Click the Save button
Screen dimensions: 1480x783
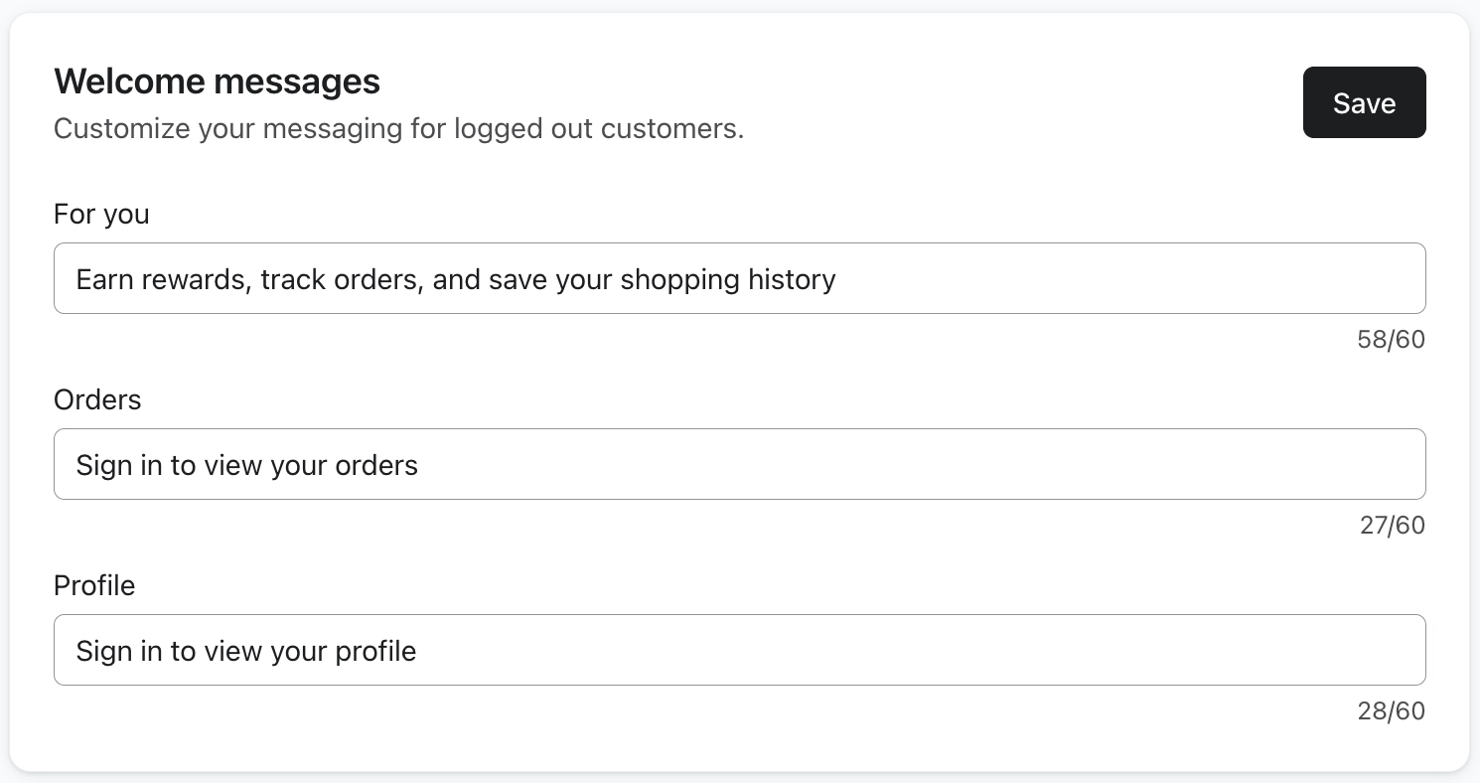1364,102
